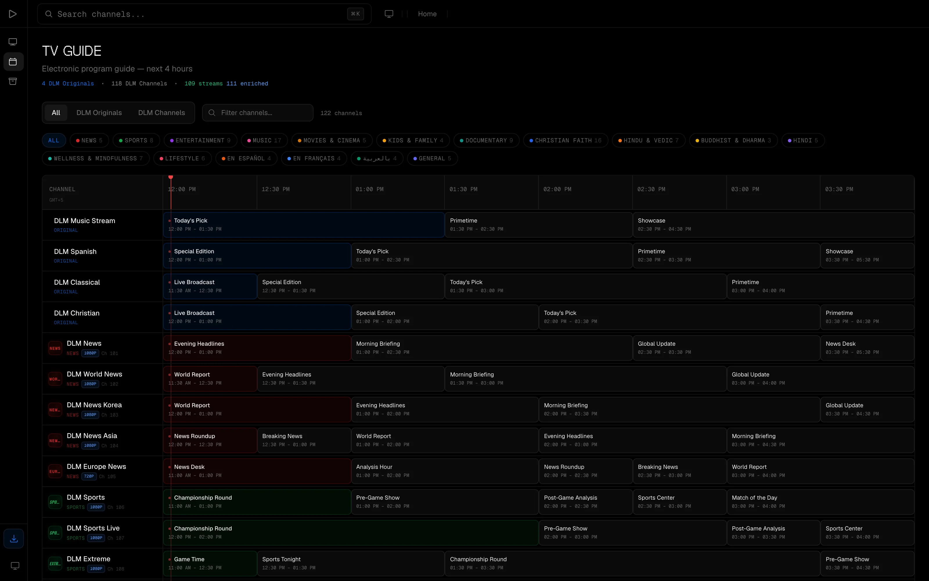Click the DLM Extreme channel logo

tap(55, 564)
